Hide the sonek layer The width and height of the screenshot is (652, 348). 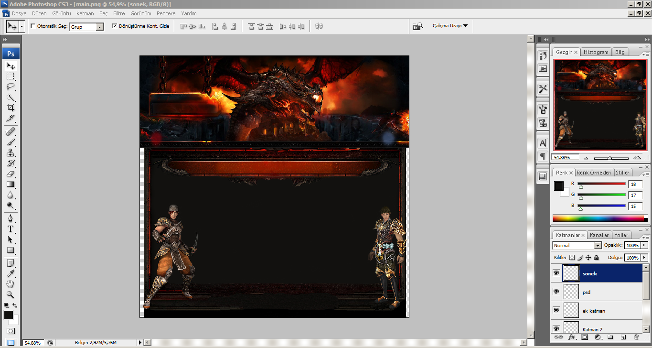(556, 273)
